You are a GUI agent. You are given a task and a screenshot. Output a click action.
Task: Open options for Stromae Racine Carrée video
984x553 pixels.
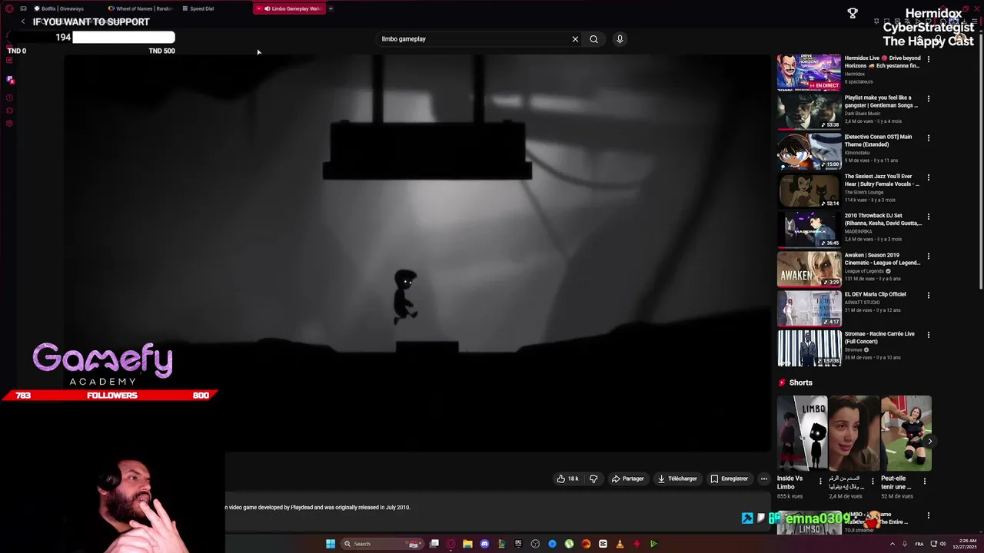click(x=928, y=335)
